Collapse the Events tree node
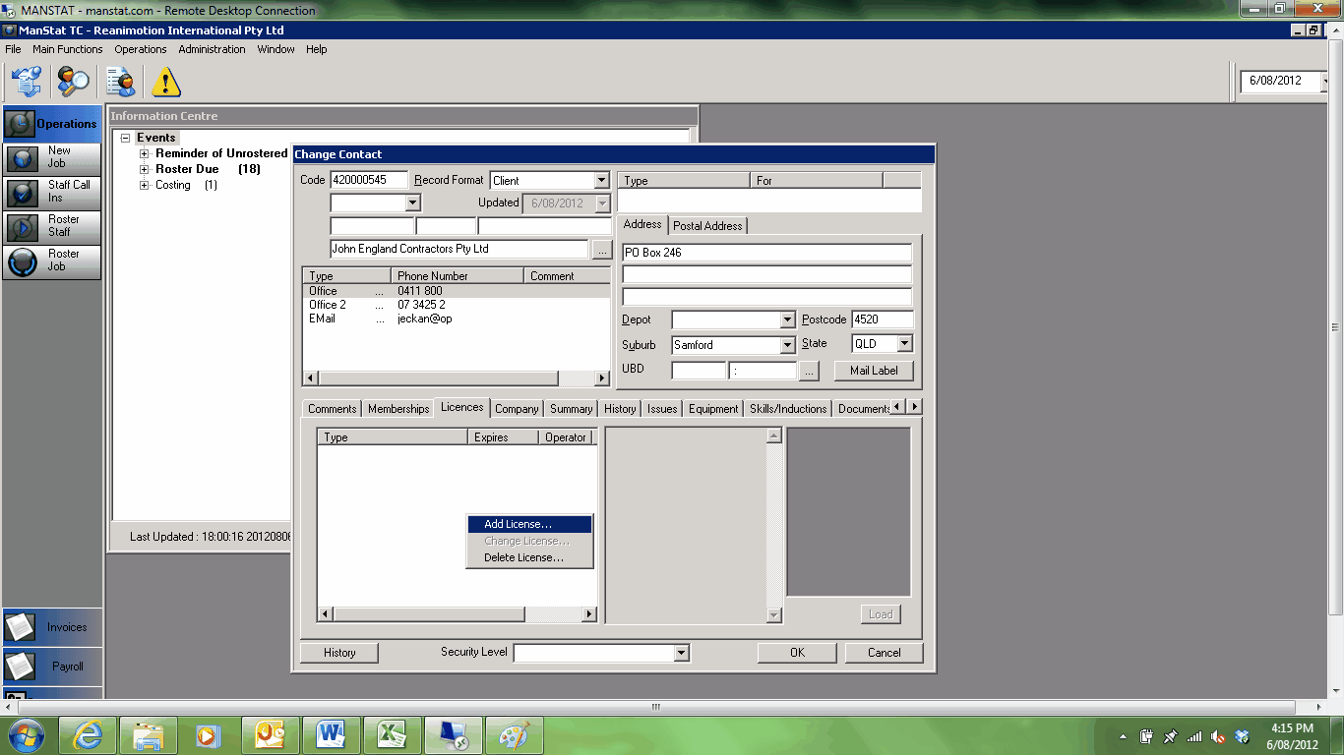Screen dimensions: 1344x755 click(125, 139)
